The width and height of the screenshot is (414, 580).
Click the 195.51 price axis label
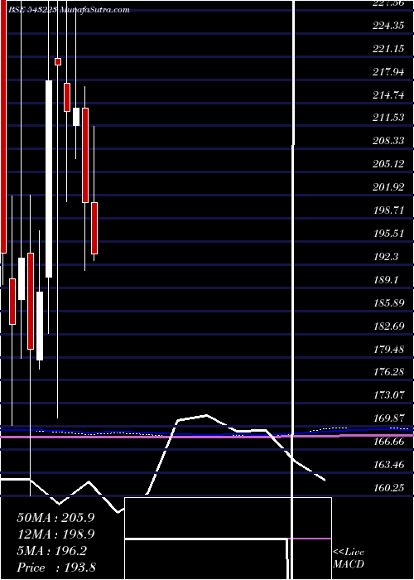coord(388,234)
